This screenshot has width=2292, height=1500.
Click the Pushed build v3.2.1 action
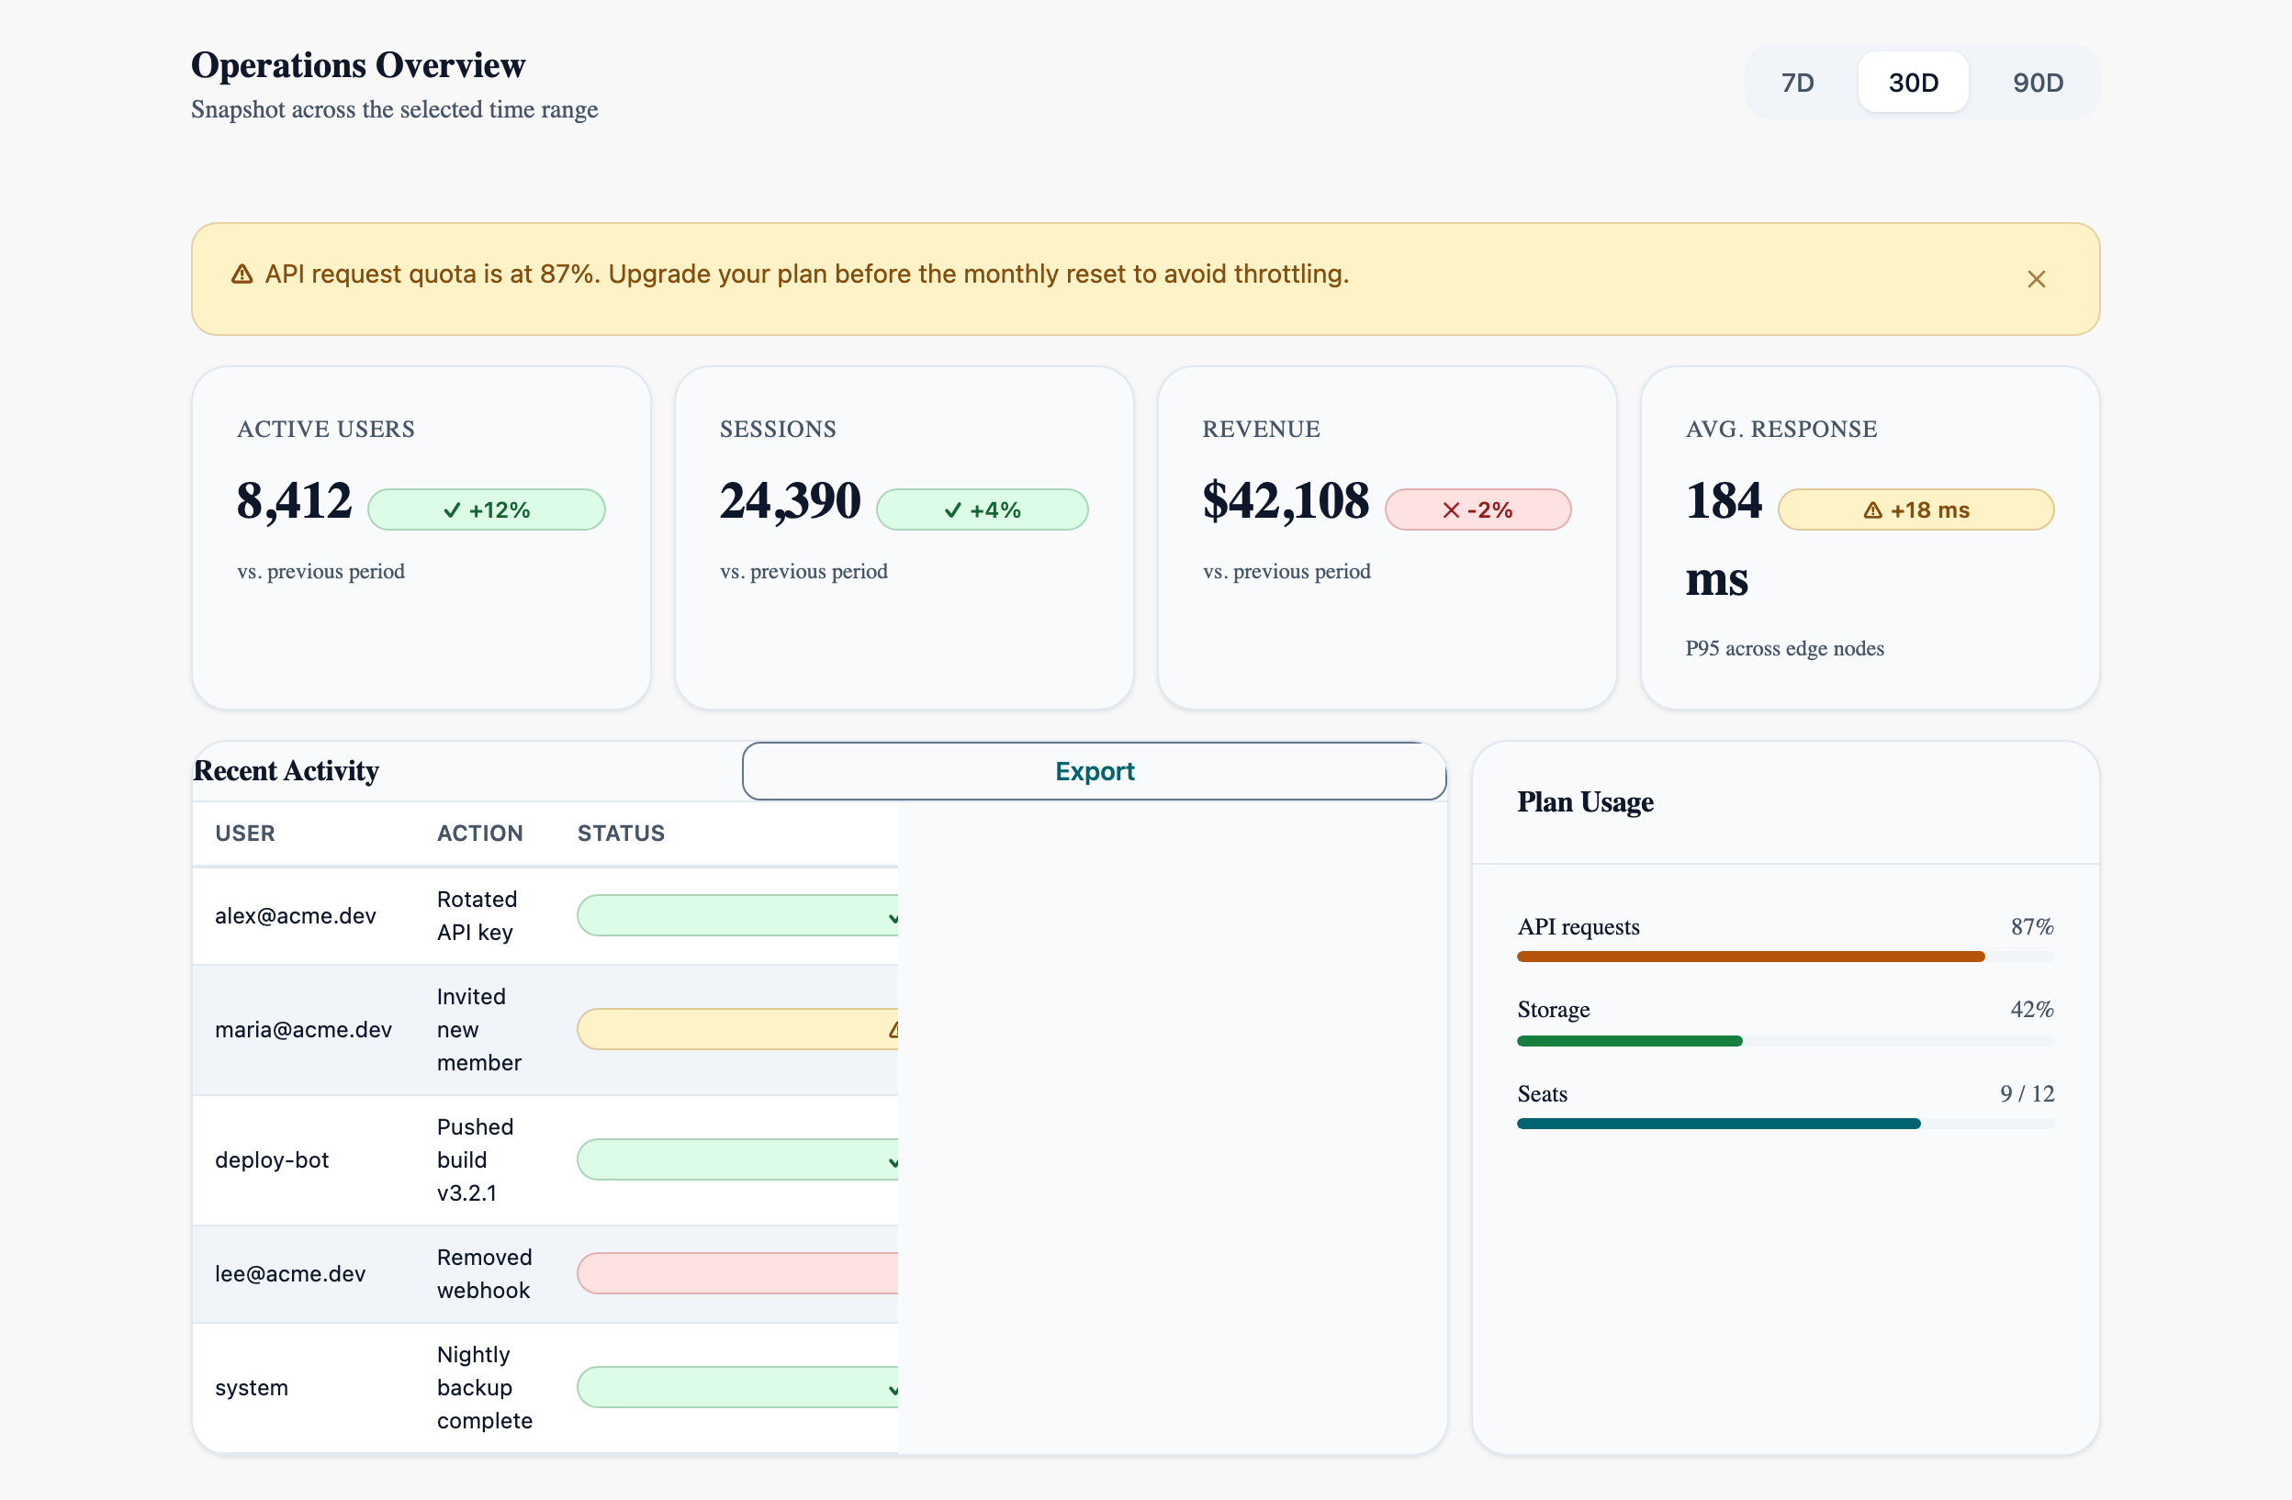click(x=475, y=1159)
